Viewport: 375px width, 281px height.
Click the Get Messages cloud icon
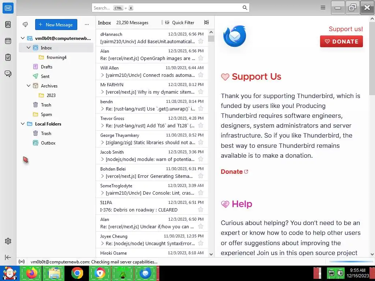coord(25,25)
